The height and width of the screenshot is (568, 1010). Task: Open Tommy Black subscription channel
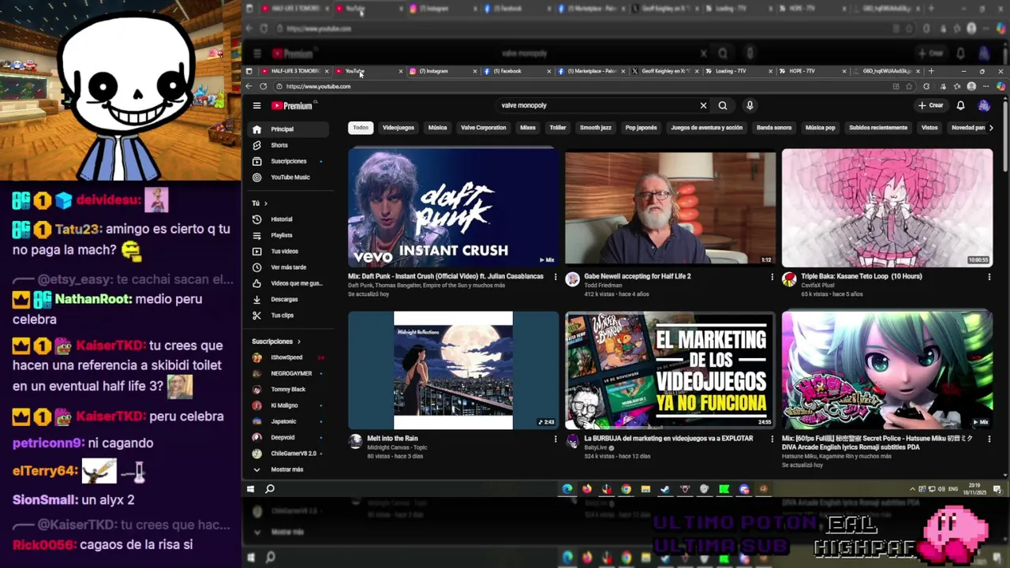287,390
